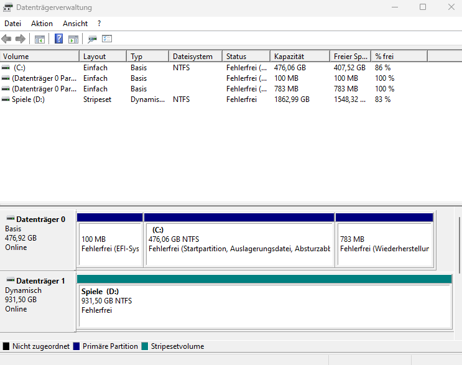Click the Stripeset layout cell
This screenshot has width=462, height=365.
(x=97, y=99)
